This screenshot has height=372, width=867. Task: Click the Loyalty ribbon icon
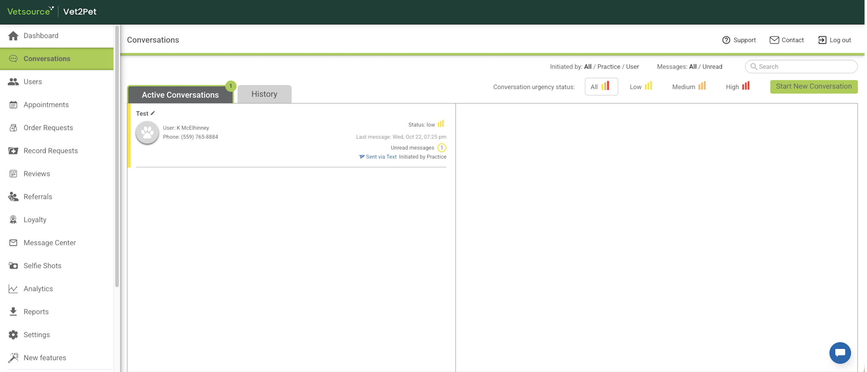(13, 219)
